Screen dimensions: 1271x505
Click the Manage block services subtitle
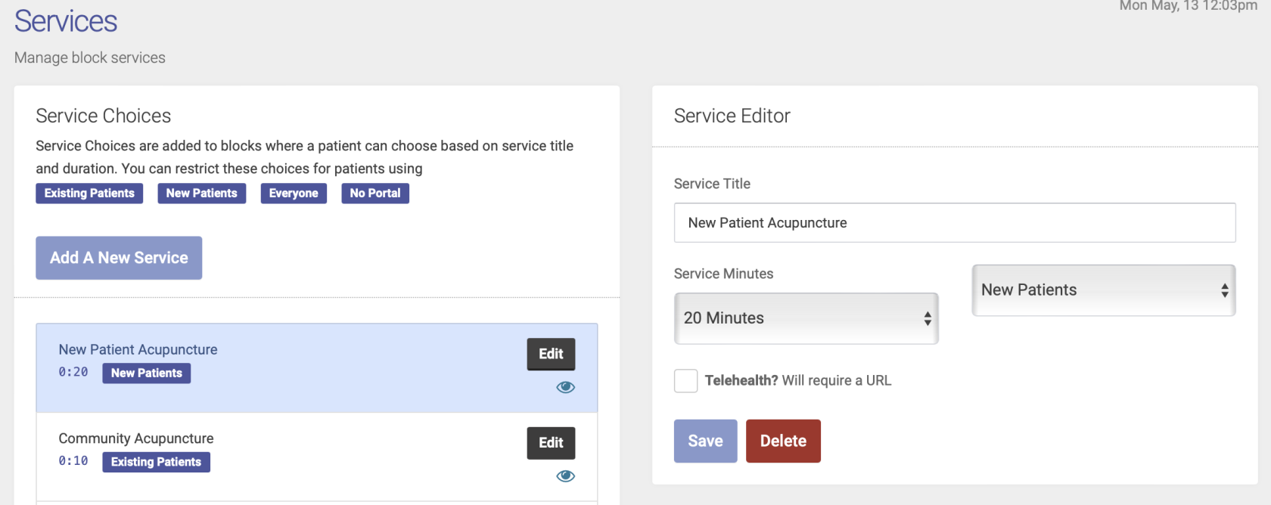90,57
